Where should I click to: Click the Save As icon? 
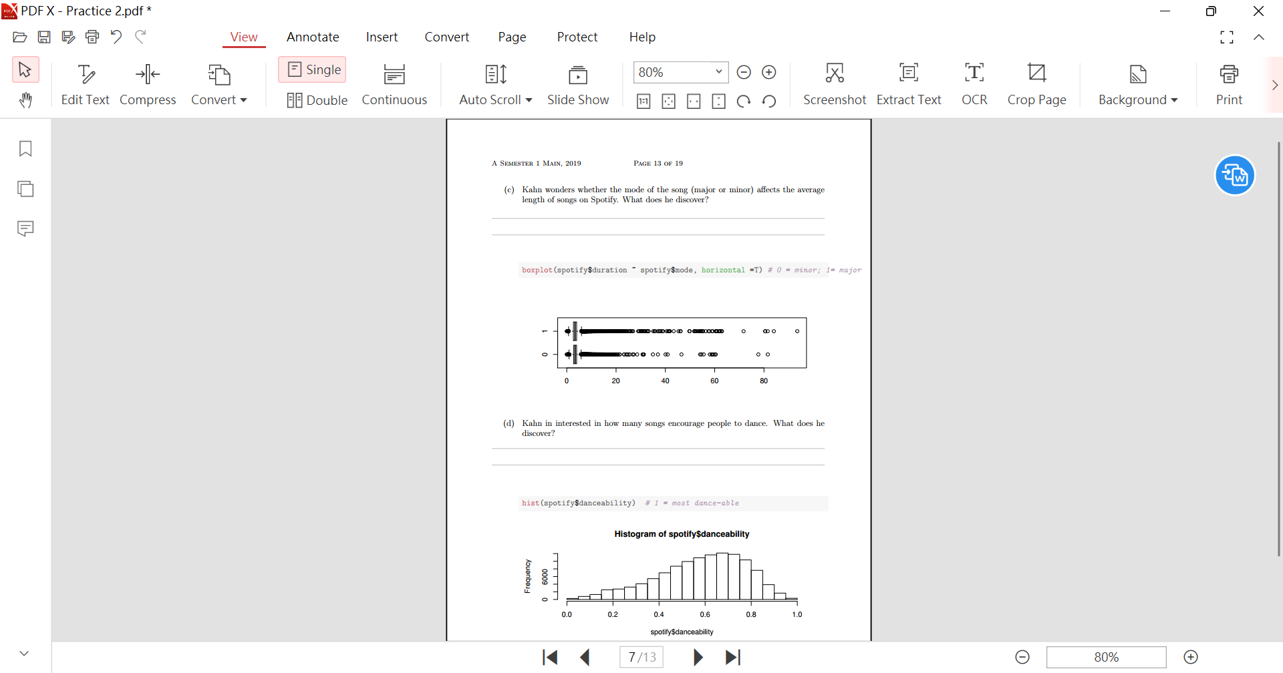(68, 37)
